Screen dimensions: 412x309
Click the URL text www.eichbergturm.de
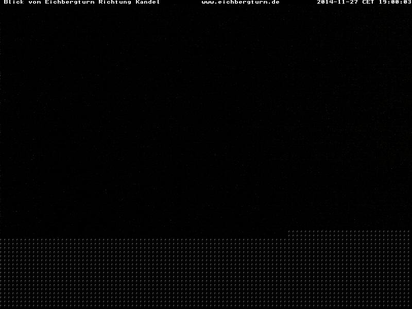[x=241, y=2]
